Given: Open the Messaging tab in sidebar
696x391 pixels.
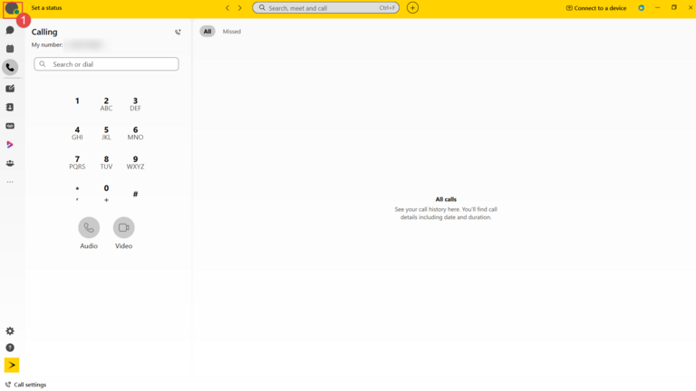Looking at the screenshot, I should coord(10,30).
